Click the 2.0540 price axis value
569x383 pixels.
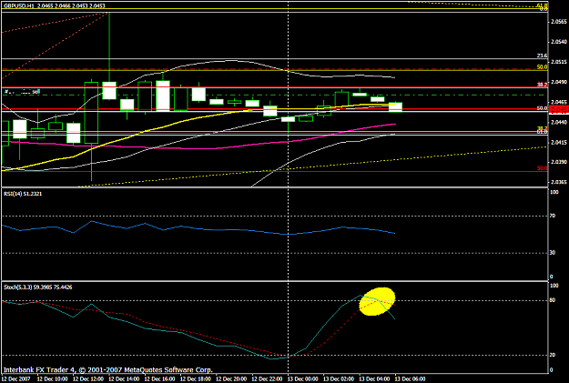click(558, 42)
